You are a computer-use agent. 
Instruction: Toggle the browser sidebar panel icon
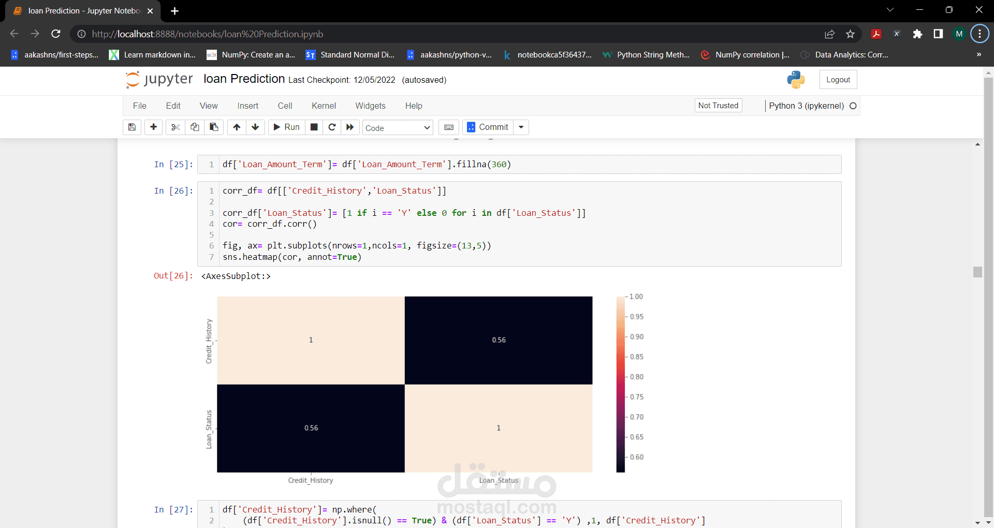click(x=938, y=34)
